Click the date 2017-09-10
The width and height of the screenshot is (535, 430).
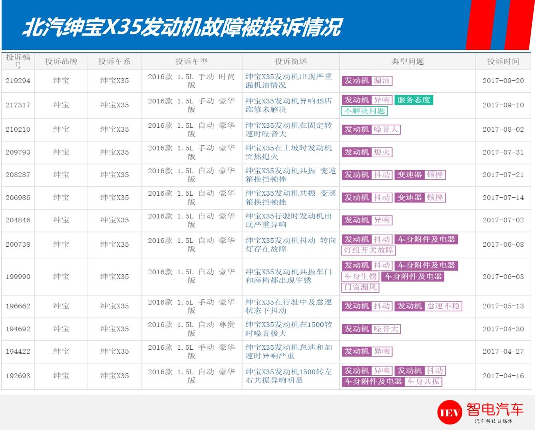tap(503, 105)
